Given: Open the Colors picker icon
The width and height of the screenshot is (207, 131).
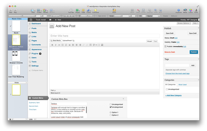Looking at the screenshot, I should [x=191, y=10].
